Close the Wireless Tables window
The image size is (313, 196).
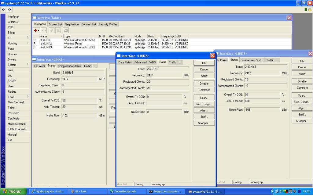coord(289,18)
